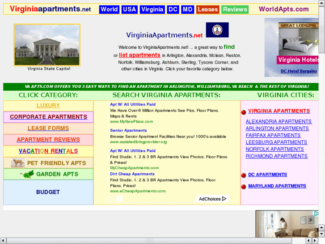This screenshot has height=244, width=325.
Task: Open DC Apartments link
Action: pyautogui.click(x=268, y=175)
